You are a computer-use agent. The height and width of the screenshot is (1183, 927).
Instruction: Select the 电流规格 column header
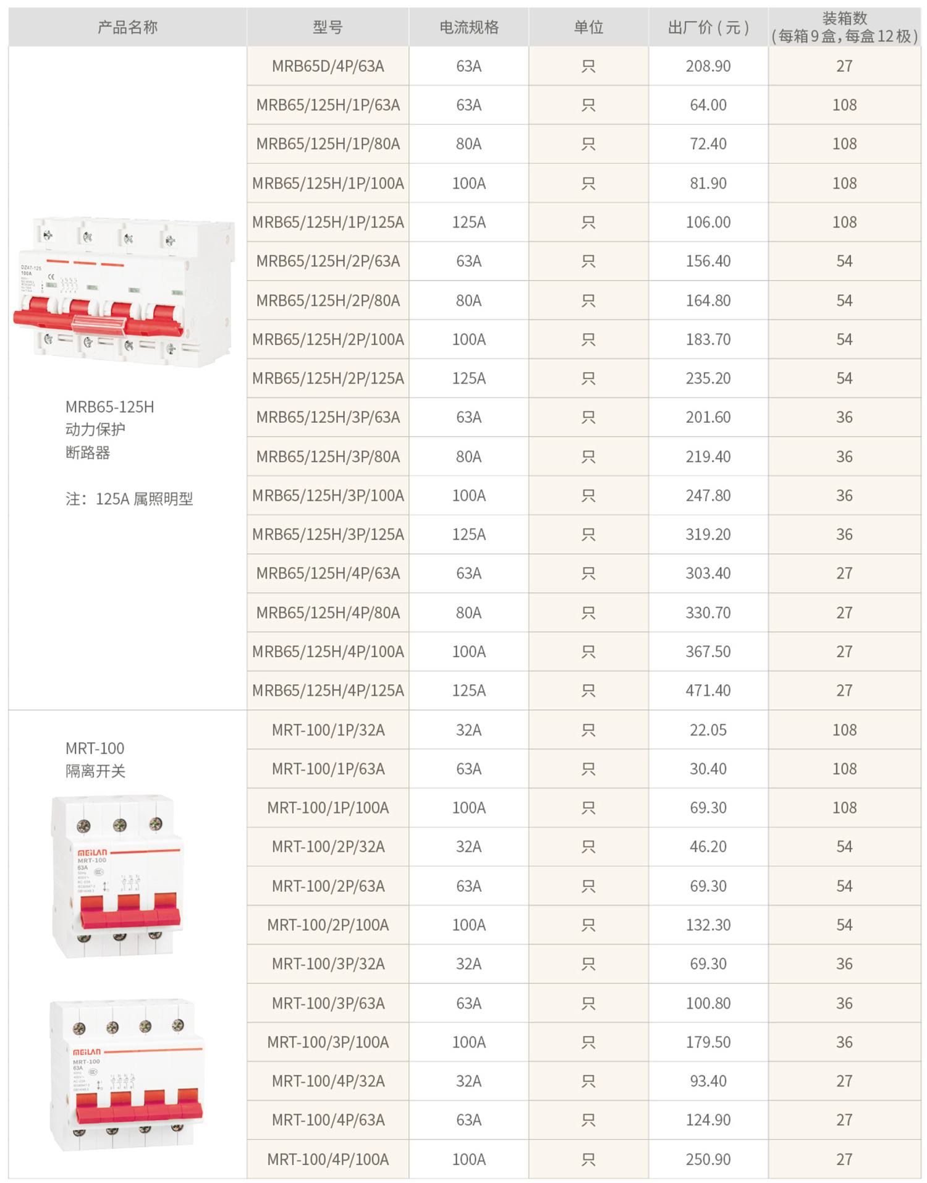click(468, 27)
